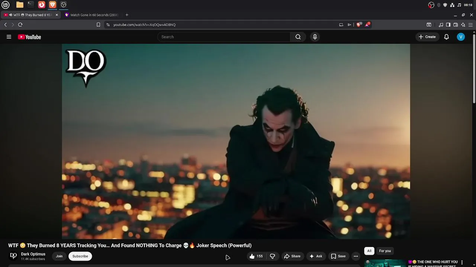This screenshot has width=476, height=267.
Task: Open the tab search toolbar icon
Action: [429, 24]
